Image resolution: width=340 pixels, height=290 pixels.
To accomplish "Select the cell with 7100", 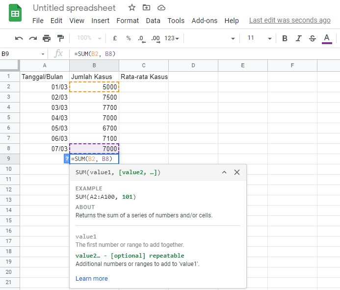I will click(94, 138).
